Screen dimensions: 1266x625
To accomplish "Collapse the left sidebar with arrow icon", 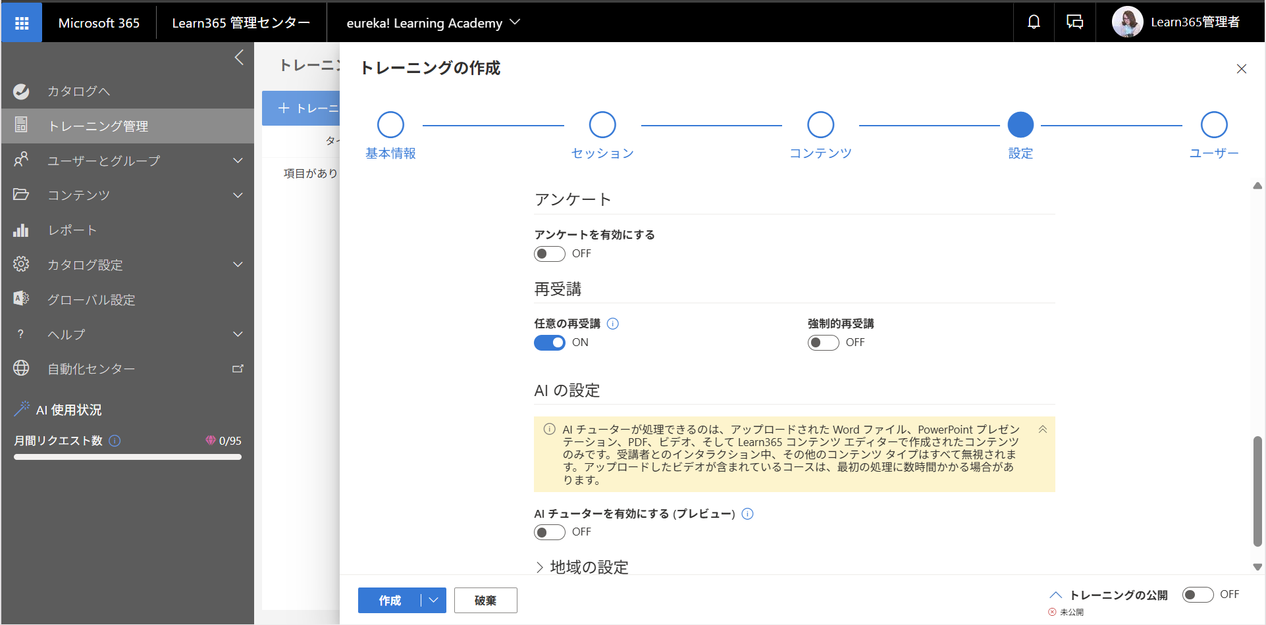I will 239,58.
